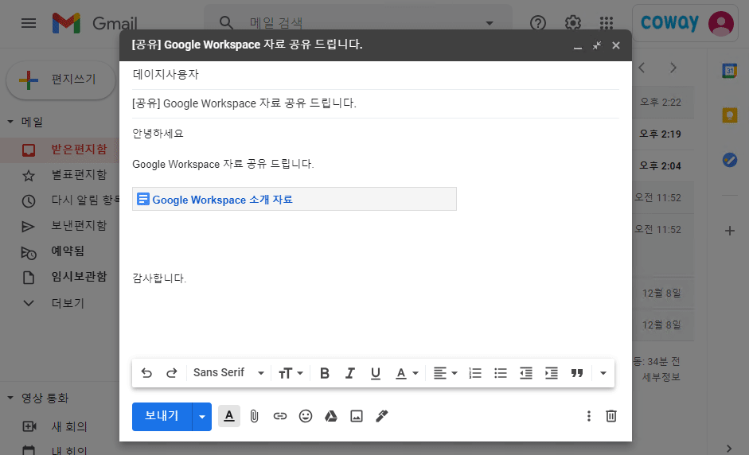
Task: Open the text size dropdown
Action: (x=291, y=373)
